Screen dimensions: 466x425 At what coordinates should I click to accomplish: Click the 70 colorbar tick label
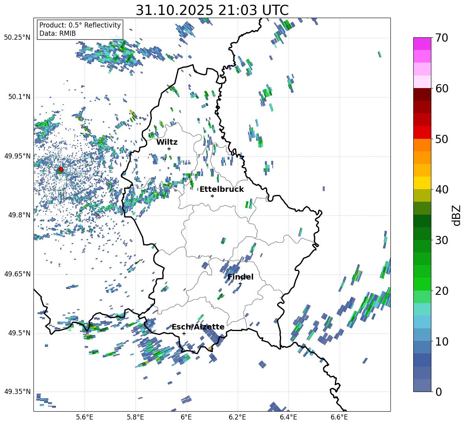442,38
